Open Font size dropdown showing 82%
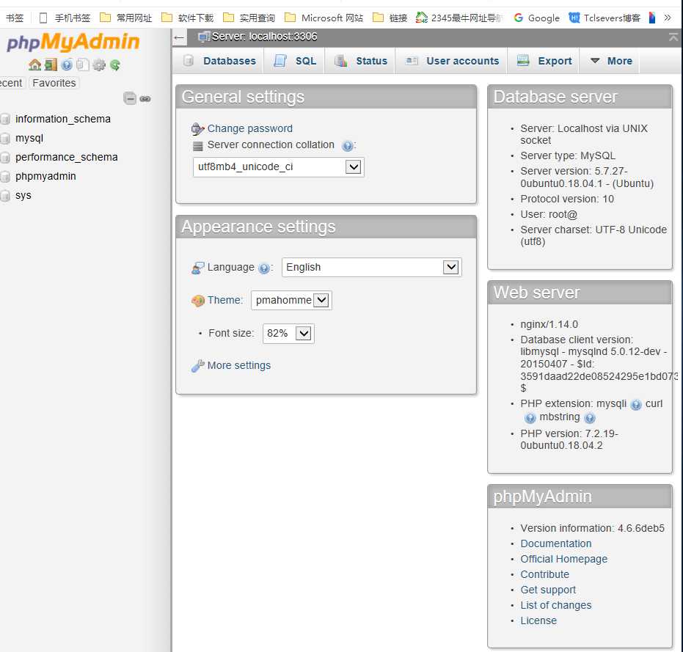This screenshot has height=652, width=683. 288,334
